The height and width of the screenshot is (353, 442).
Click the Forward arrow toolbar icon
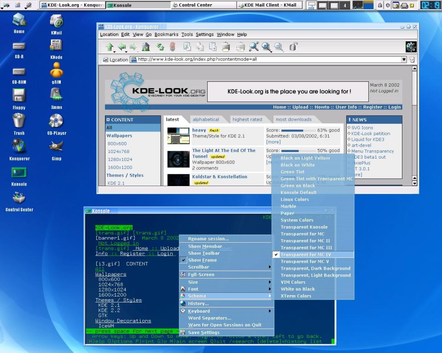pyautogui.click(x=134, y=47)
